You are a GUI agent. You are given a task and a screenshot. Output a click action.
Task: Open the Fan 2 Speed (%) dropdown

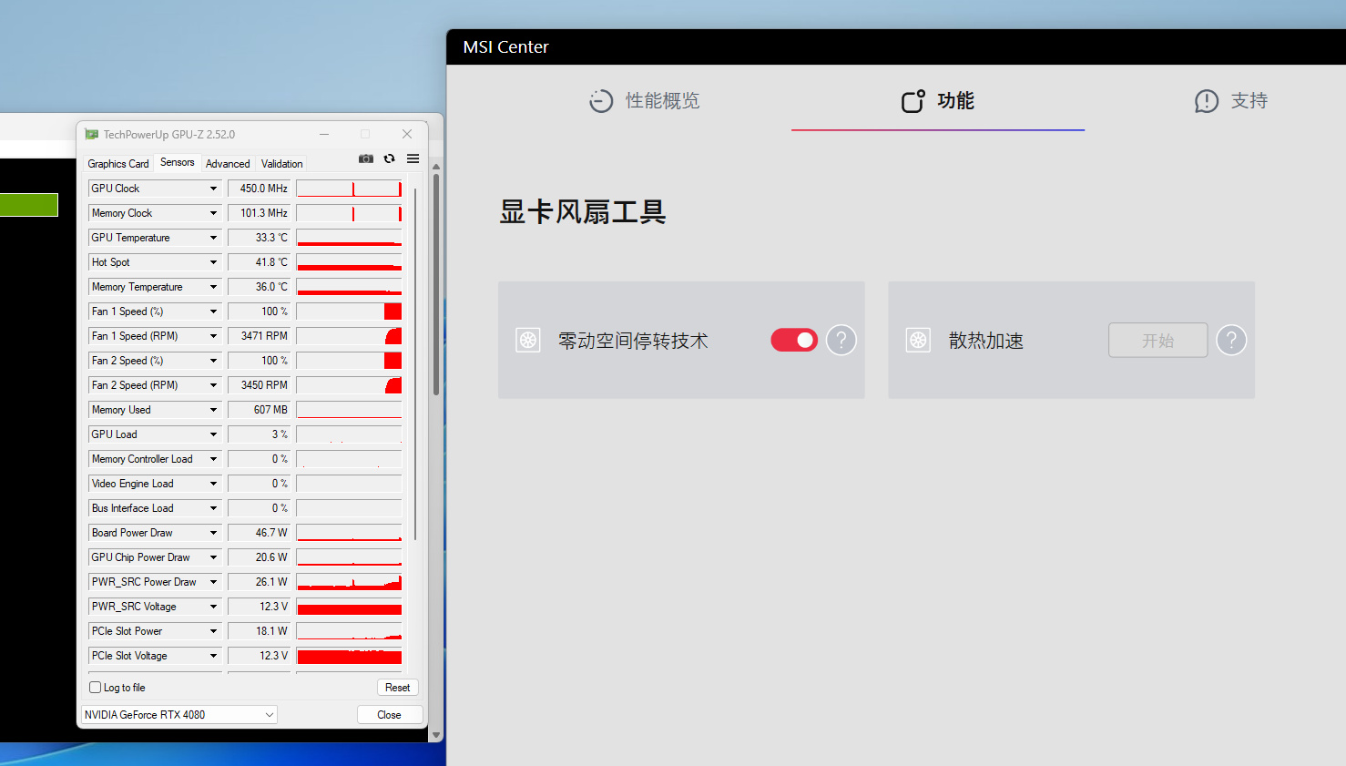point(213,361)
